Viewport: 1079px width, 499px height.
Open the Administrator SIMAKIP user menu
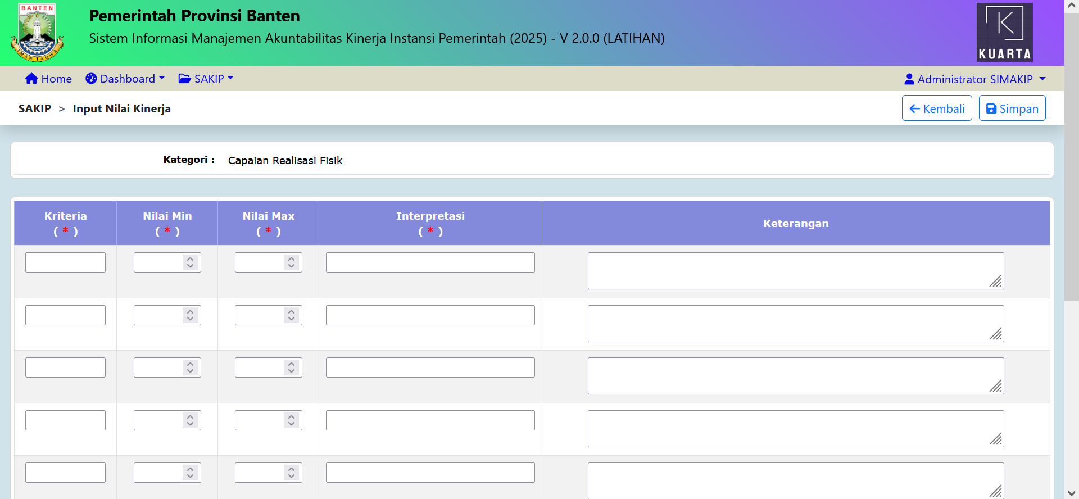(x=975, y=79)
